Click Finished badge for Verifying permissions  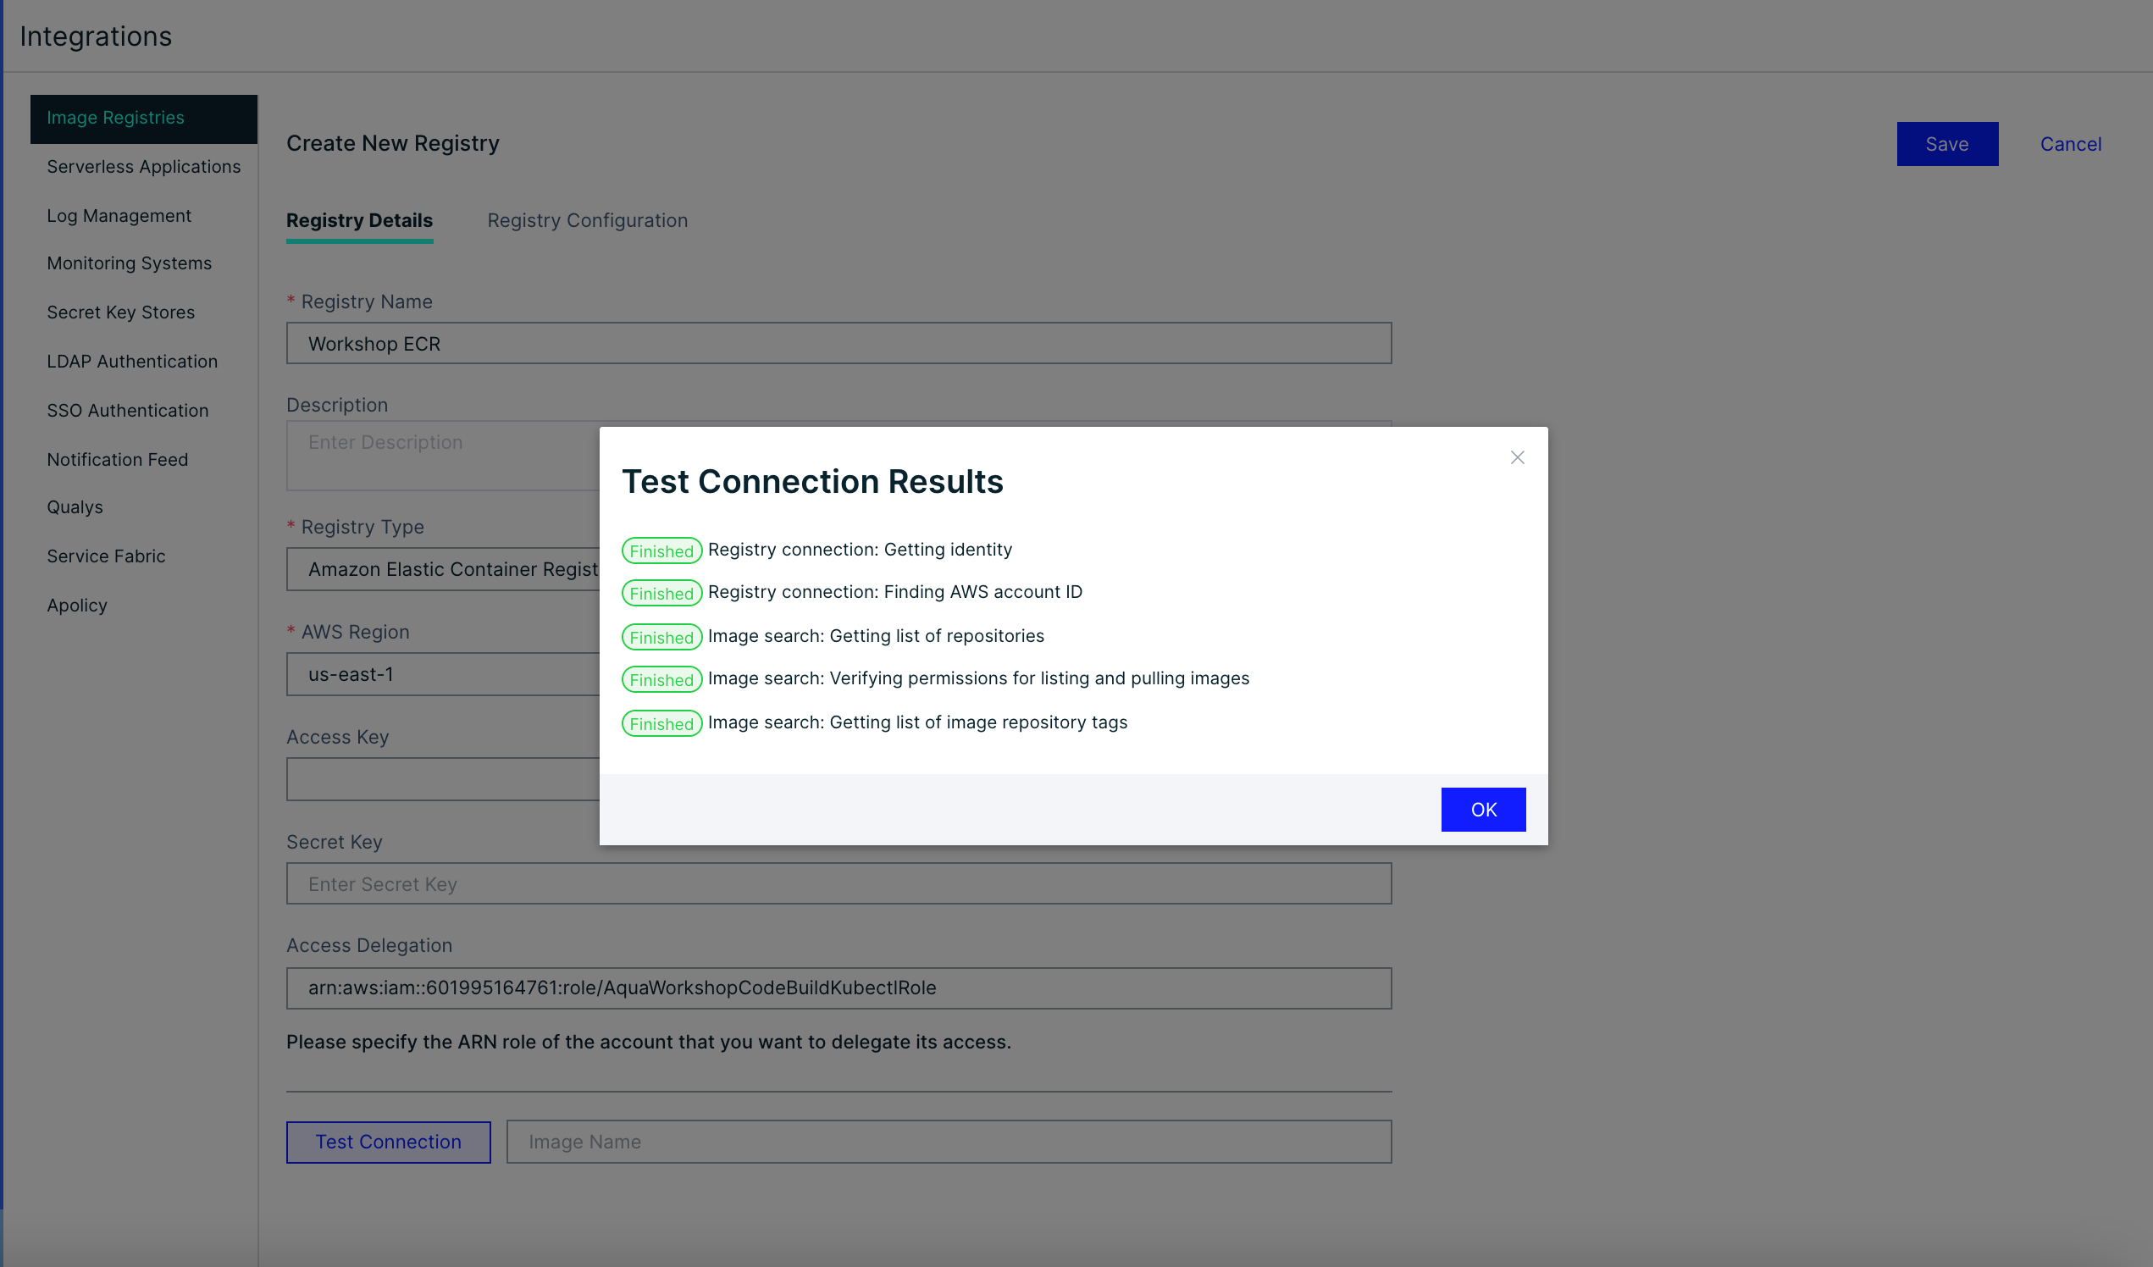tap(662, 679)
